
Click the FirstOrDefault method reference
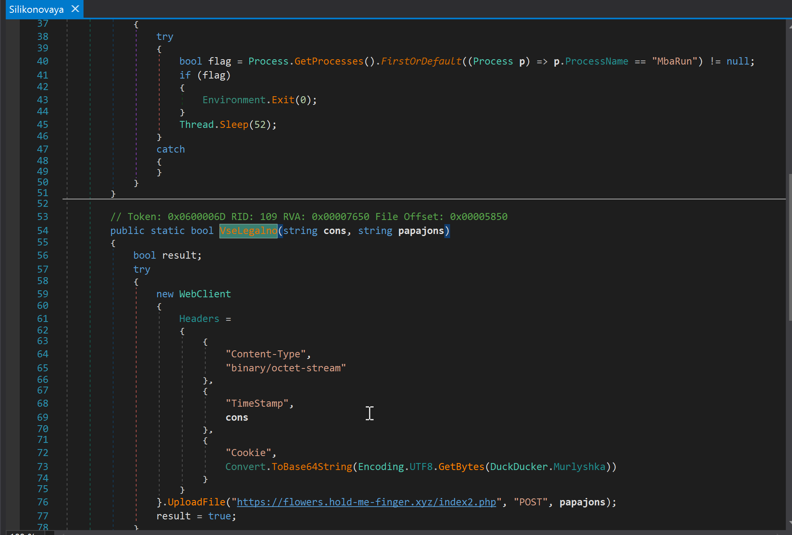pyautogui.click(x=420, y=61)
